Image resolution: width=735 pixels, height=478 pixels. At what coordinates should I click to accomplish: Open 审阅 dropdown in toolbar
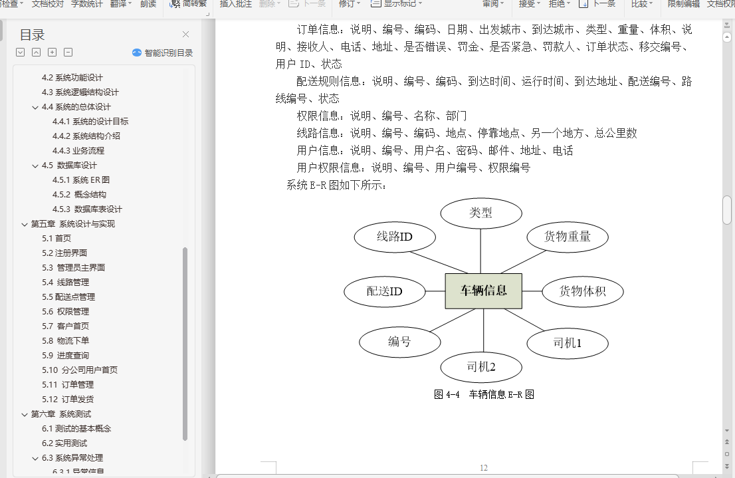[x=494, y=4]
